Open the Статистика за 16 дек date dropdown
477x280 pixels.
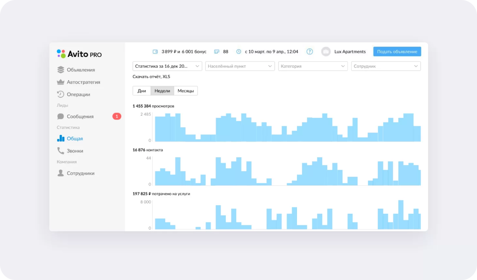pos(167,66)
